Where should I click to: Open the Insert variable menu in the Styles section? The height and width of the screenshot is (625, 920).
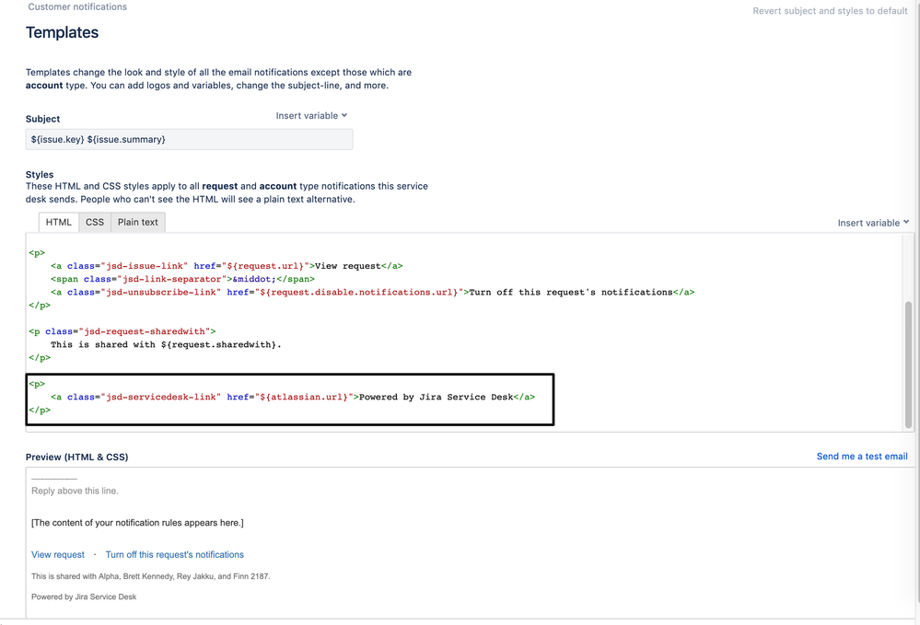point(868,222)
